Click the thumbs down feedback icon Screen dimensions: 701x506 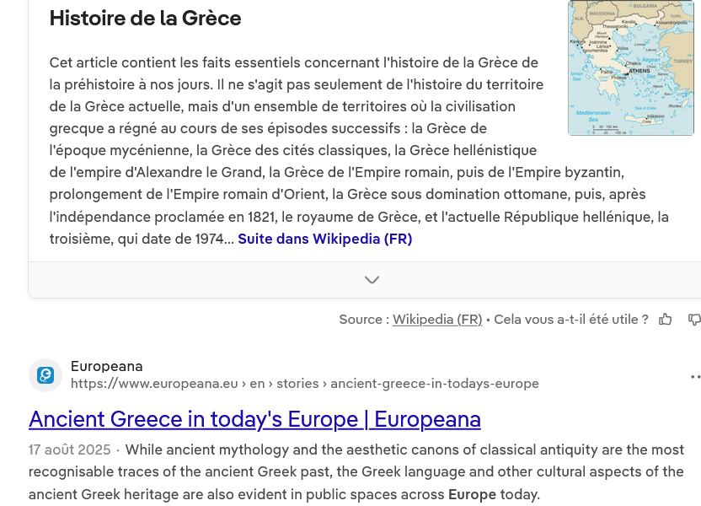(x=693, y=320)
